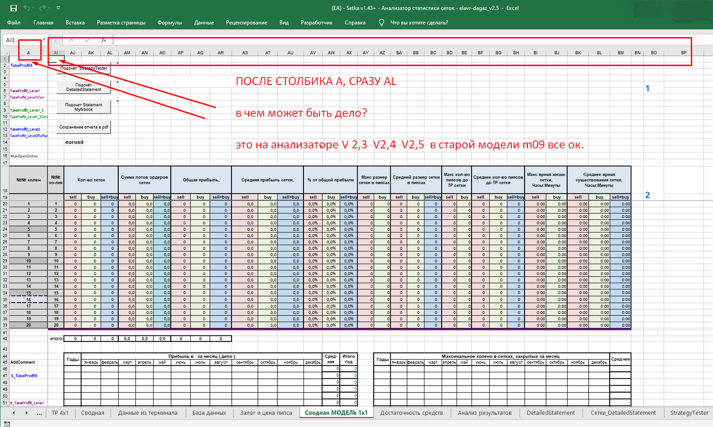The height and width of the screenshot is (427, 713).
Task: Show next sheet tabs with right arrow
Action: coord(27,413)
